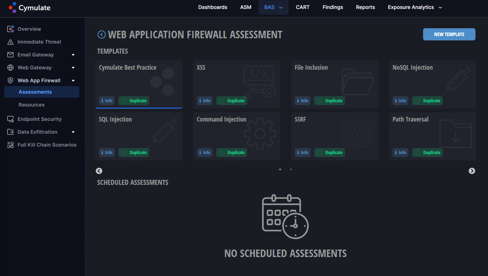
Task: Click the File Inclusion folder icon
Action: click(357, 82)
